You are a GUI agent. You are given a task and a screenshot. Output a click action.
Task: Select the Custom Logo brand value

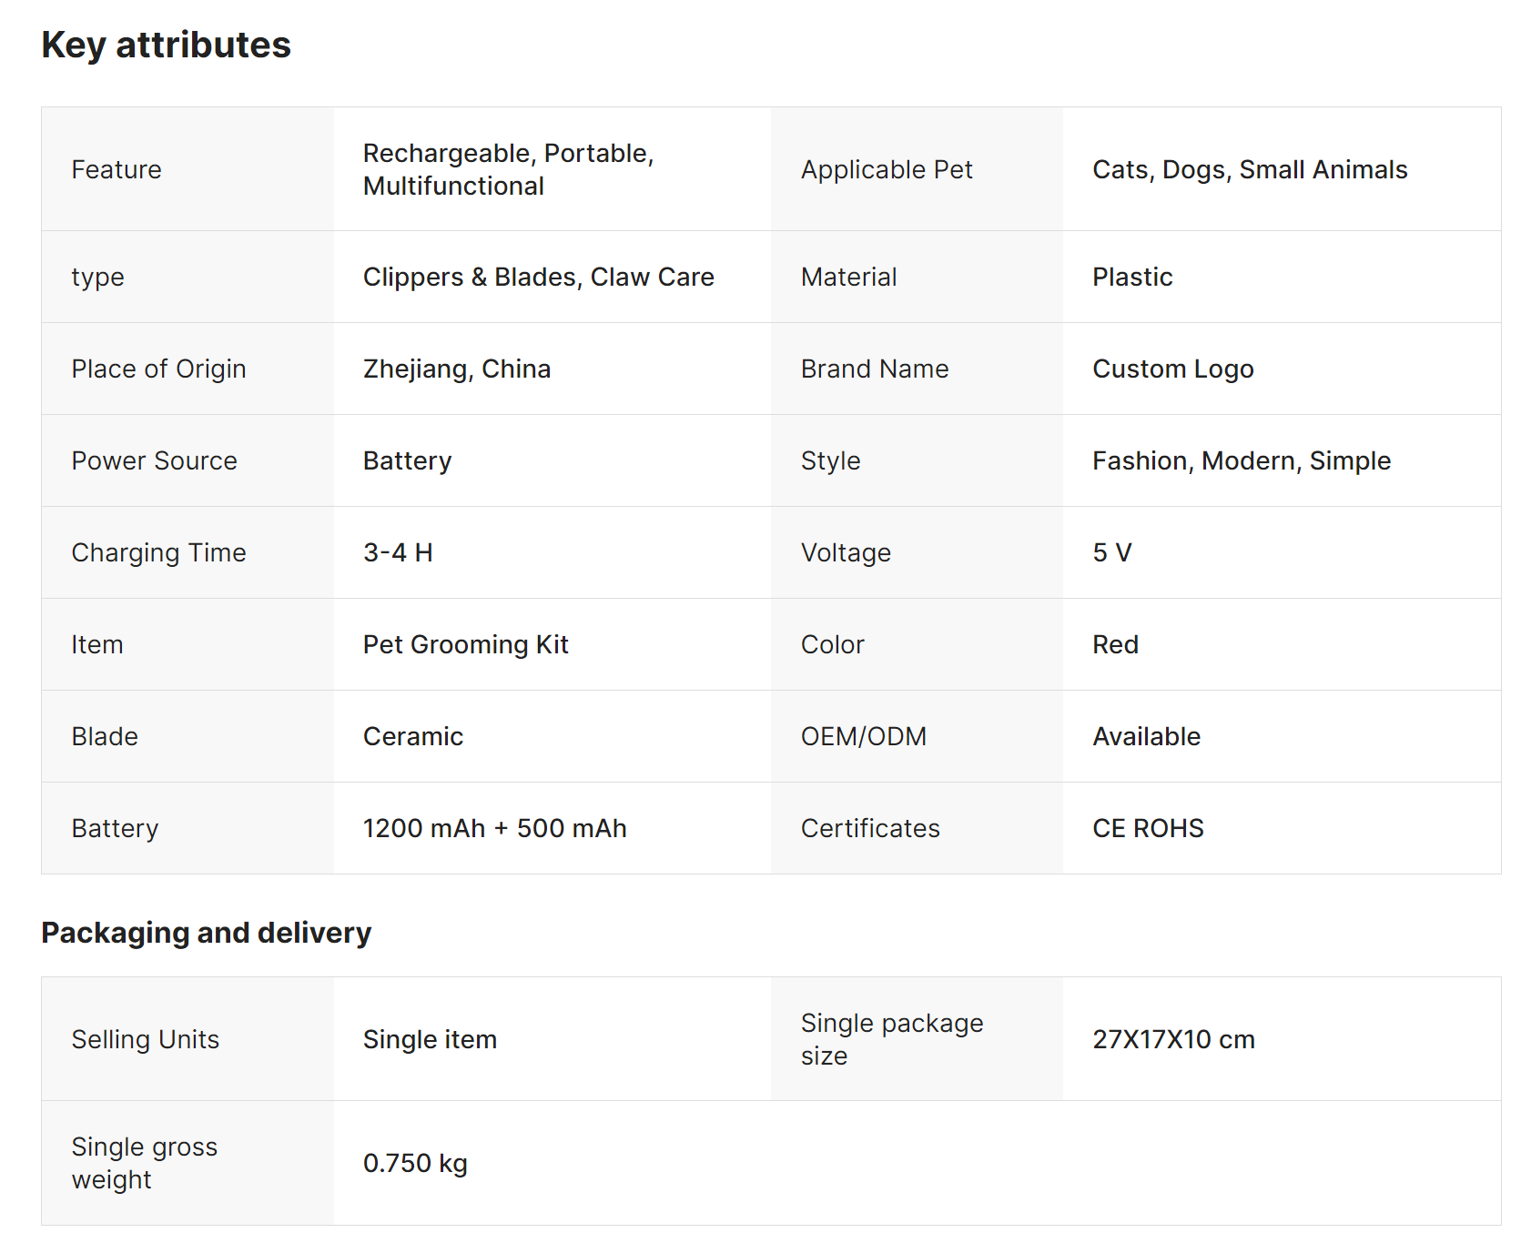[x=1172, y=369]
